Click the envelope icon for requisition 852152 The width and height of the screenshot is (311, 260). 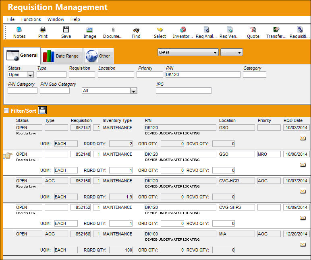coord(303,218)
